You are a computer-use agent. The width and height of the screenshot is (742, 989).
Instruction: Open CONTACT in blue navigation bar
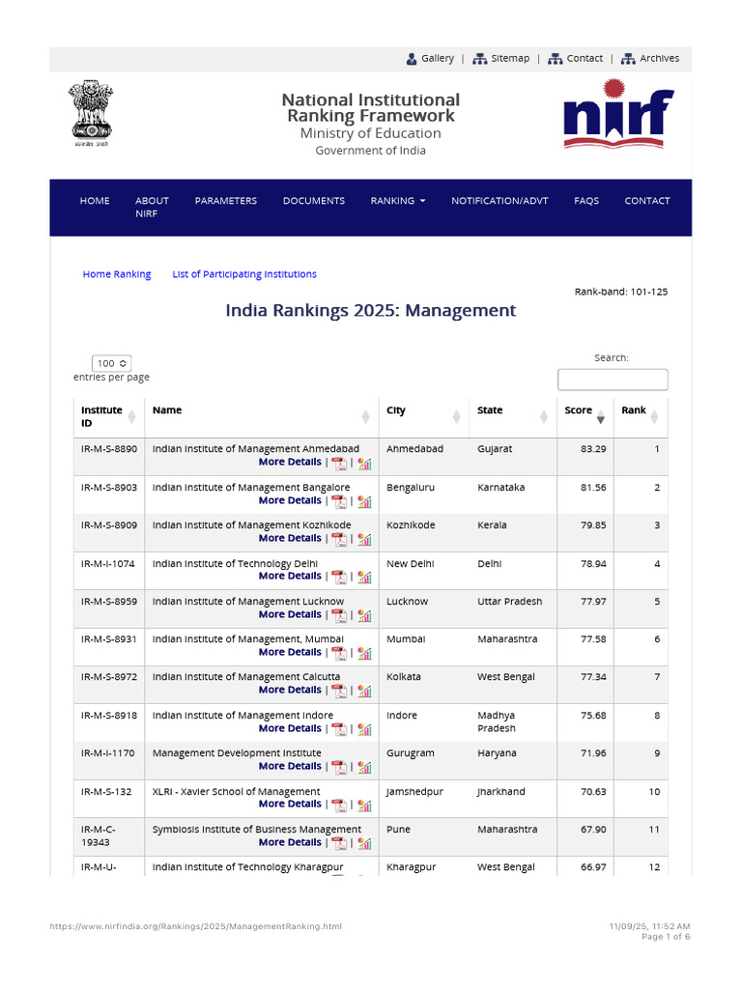pyautogui.click(x=647, y=201)
